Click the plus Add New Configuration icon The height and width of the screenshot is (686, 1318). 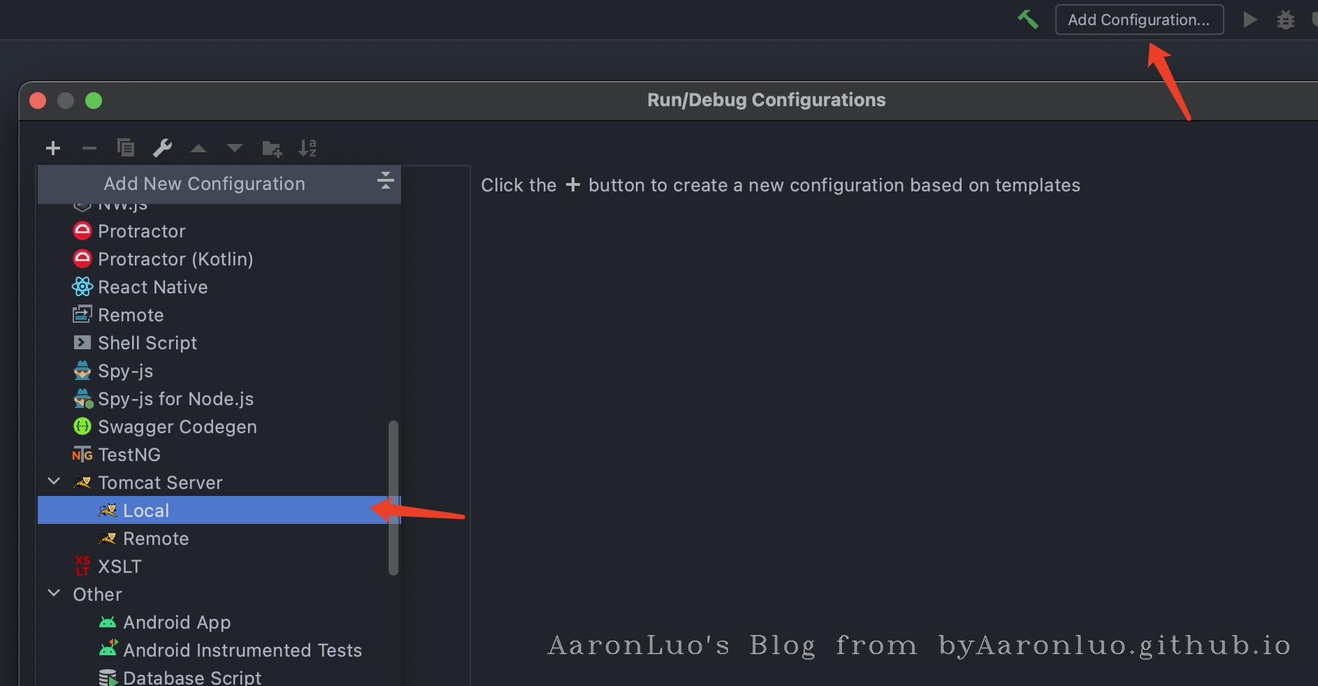tap(53, 148)
